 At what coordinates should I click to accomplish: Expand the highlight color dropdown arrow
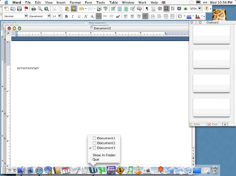click(x=193, y=16)
